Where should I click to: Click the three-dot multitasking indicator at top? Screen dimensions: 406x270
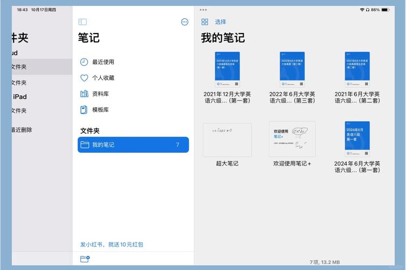[x=203, y=10]
